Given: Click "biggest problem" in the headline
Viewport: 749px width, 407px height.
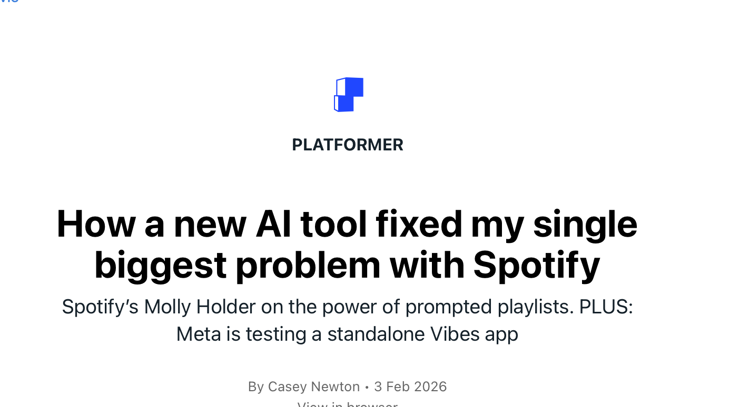Looking at the screenshot, I should pos(237,264).
